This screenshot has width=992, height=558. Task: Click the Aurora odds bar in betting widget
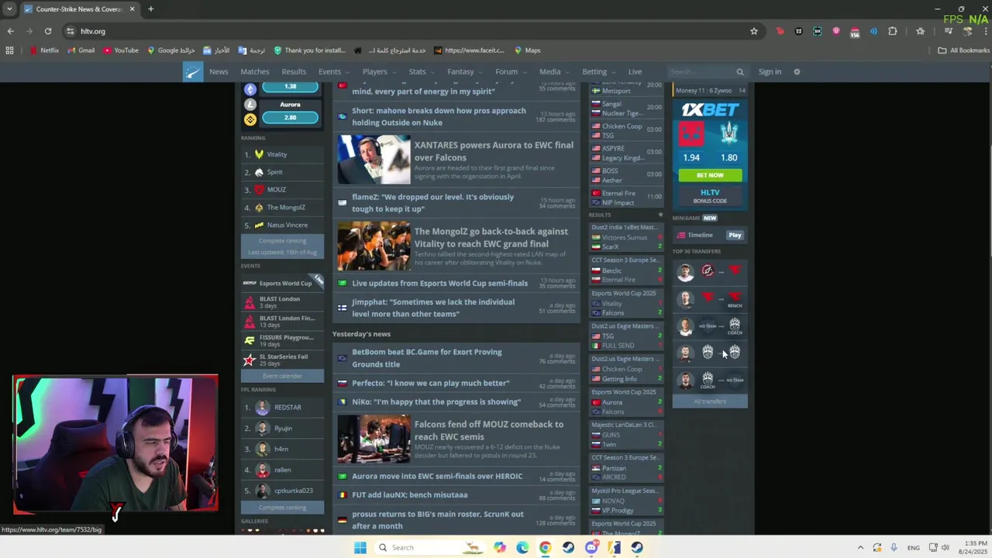(290, 105)
